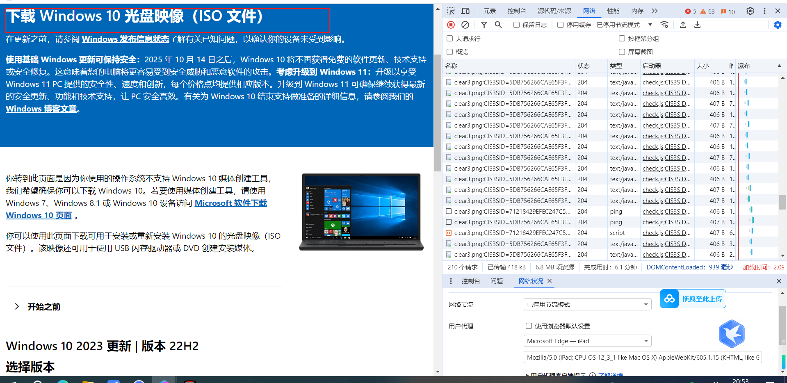Click the 拖拽至此上传 upload label
This screenshot has width=787, height=383.
702,299
